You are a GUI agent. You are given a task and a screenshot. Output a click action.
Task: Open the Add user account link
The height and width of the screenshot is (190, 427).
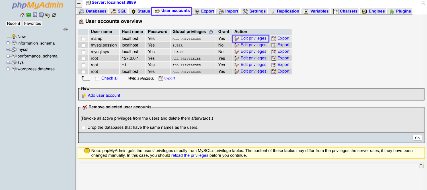(x=104, y=95)
